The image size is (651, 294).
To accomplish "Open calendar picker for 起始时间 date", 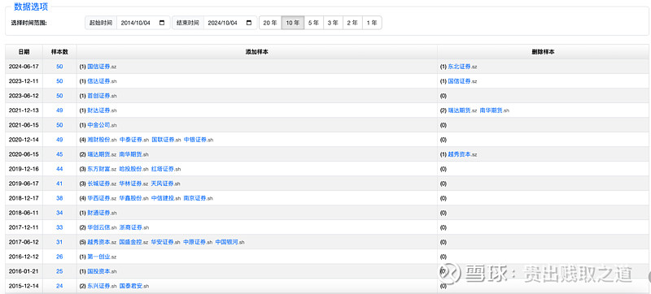I will (162, 24).
